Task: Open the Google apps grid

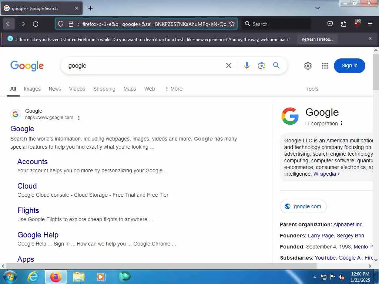Action: (325, 66)
